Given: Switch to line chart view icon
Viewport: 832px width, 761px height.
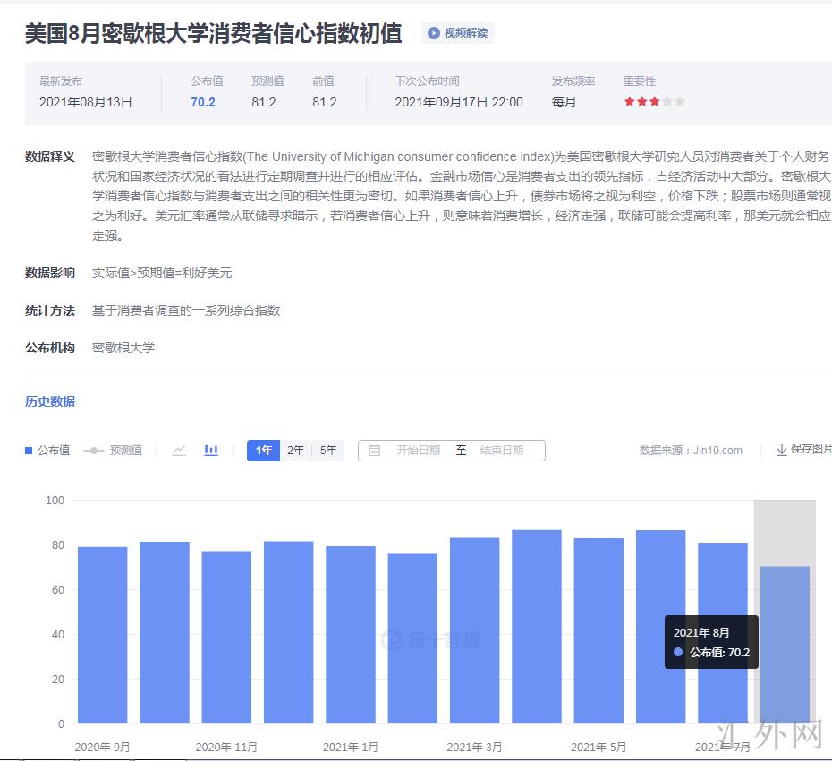Looking at the screenshot, I should (x=179, y=451).
